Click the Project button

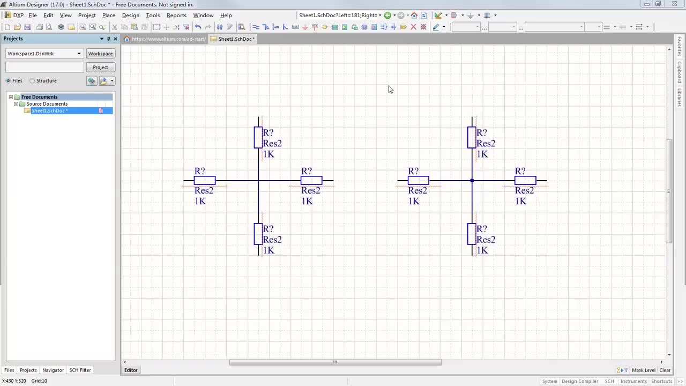100,67
